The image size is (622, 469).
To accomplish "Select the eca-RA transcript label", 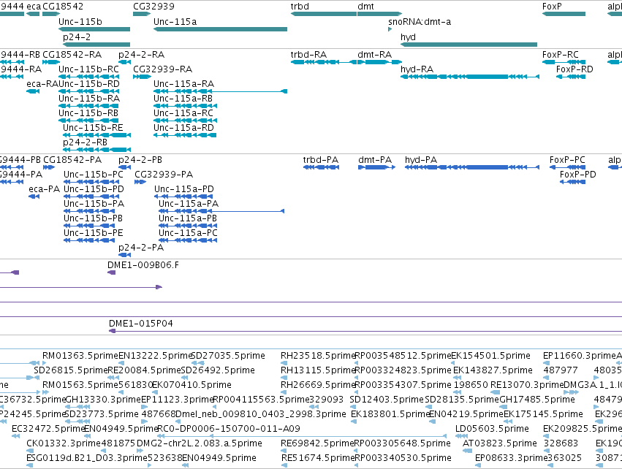I will [42, 84].
